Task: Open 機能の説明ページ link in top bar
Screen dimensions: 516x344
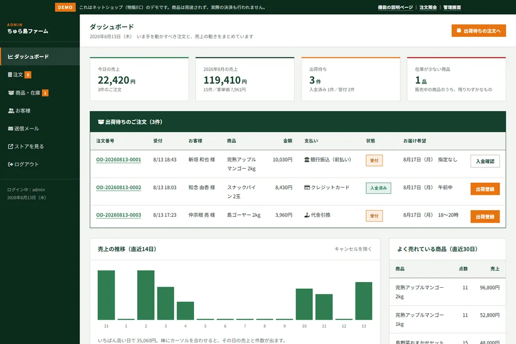Action: [395, 7]
